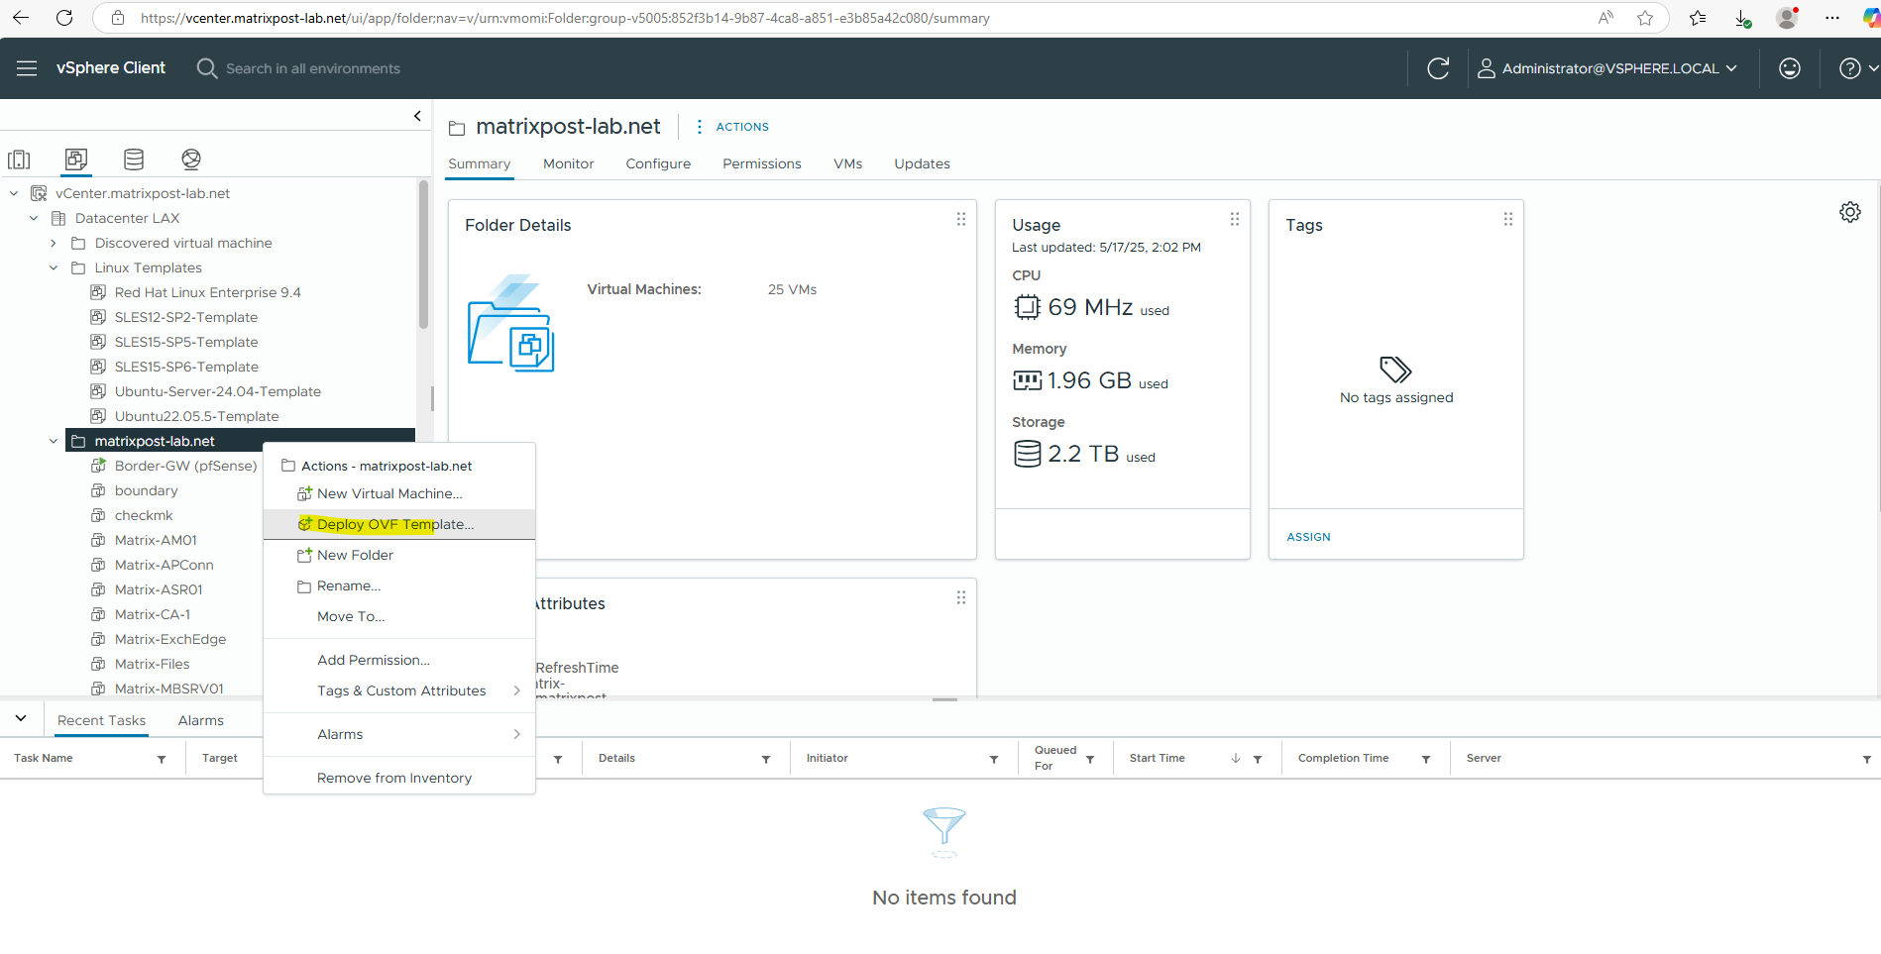Switch to the Networking inventory view icon

[191, 159]
